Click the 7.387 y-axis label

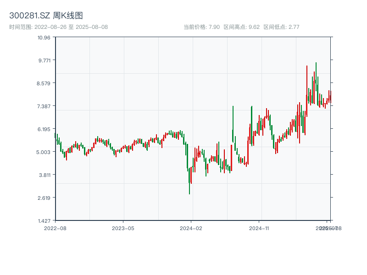coord(44,106)
